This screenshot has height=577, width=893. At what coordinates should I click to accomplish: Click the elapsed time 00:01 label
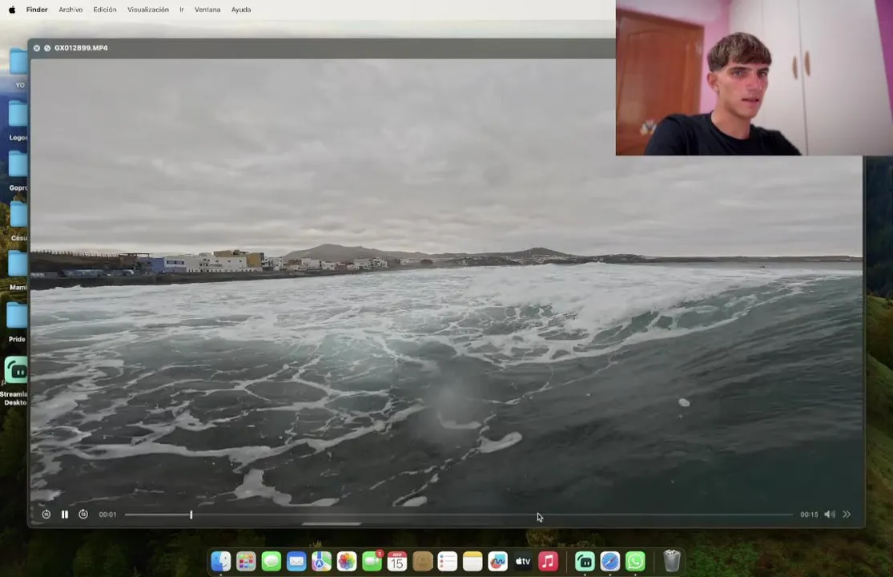point(107,514)
